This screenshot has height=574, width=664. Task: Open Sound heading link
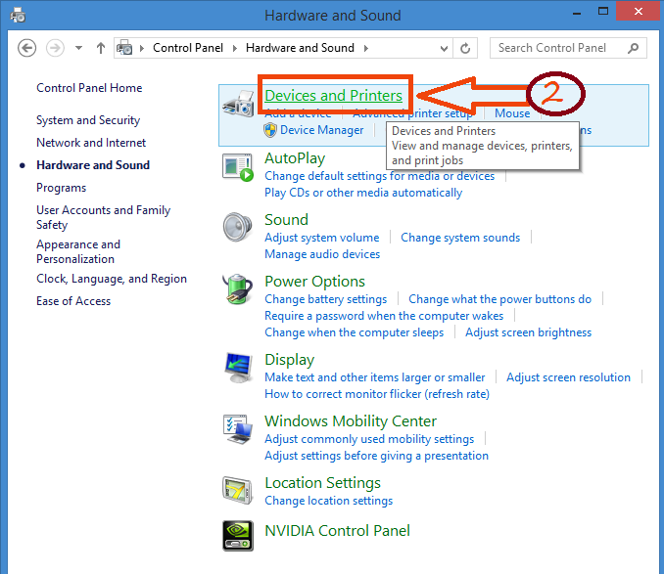tap(286, 220)
